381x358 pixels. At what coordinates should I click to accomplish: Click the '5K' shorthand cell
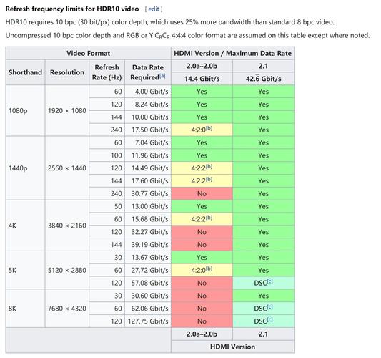click(x=25, y=270)
